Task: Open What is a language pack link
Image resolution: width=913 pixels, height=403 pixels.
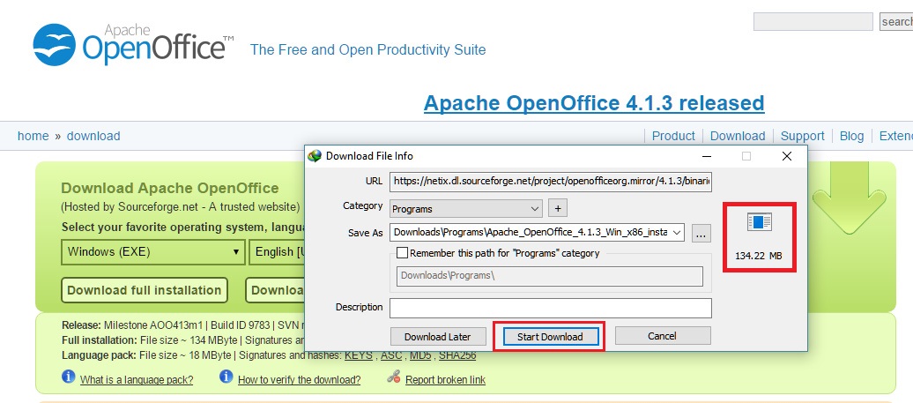Action: point(137,380)
